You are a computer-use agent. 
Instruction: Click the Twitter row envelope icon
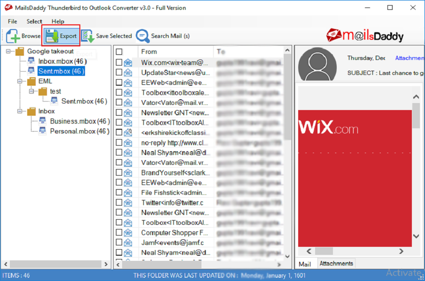point(128,203)
